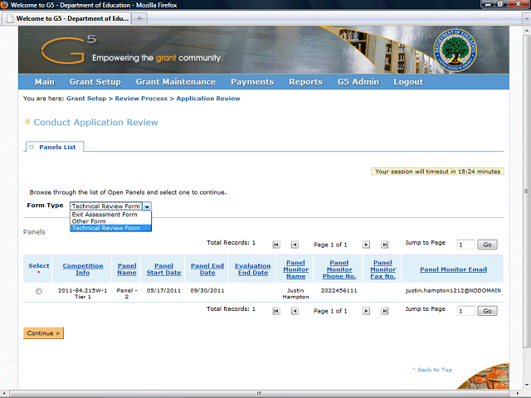
Task: Choose Exit Assessment Form option
Action: (x=105, y=214)
